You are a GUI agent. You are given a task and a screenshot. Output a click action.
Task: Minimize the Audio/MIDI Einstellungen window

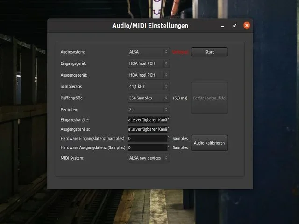pyautogui.click(x=223, y=26)
